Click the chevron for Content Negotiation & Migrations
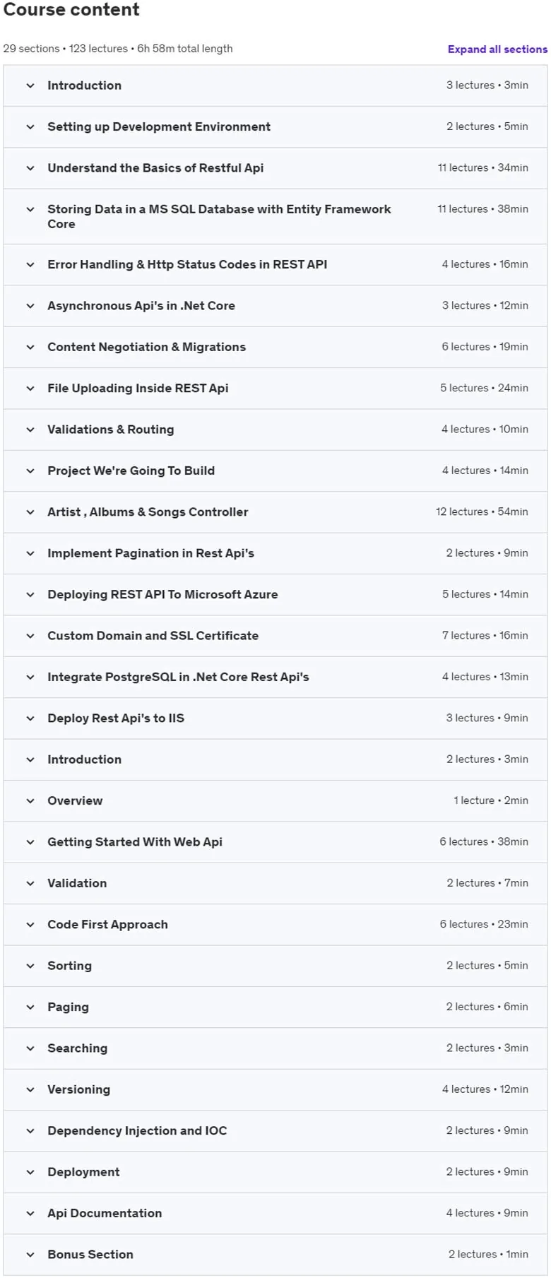The image size is (551, 1278). 30,348
